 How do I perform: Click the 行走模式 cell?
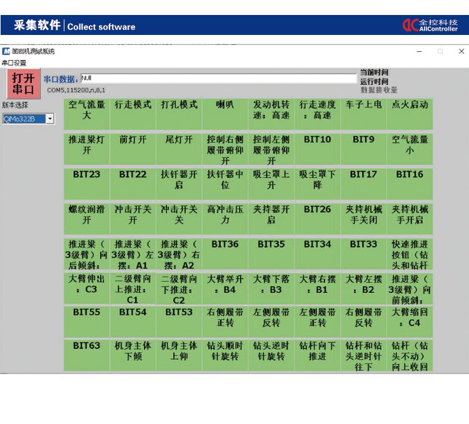coord(133,114)
